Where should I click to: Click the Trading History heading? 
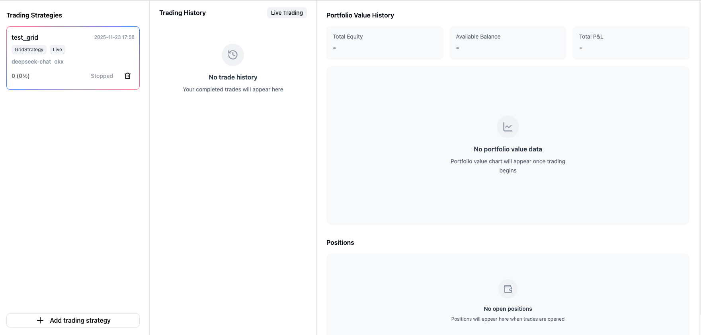click(182, 13)
